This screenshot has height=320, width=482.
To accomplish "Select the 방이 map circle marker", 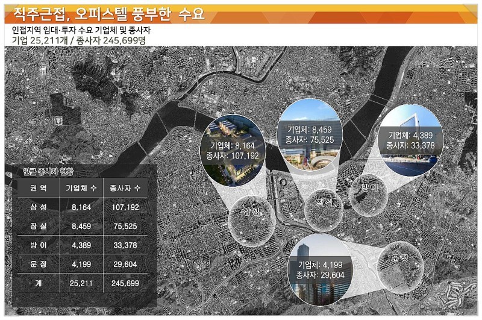I will tap(370, 192).
